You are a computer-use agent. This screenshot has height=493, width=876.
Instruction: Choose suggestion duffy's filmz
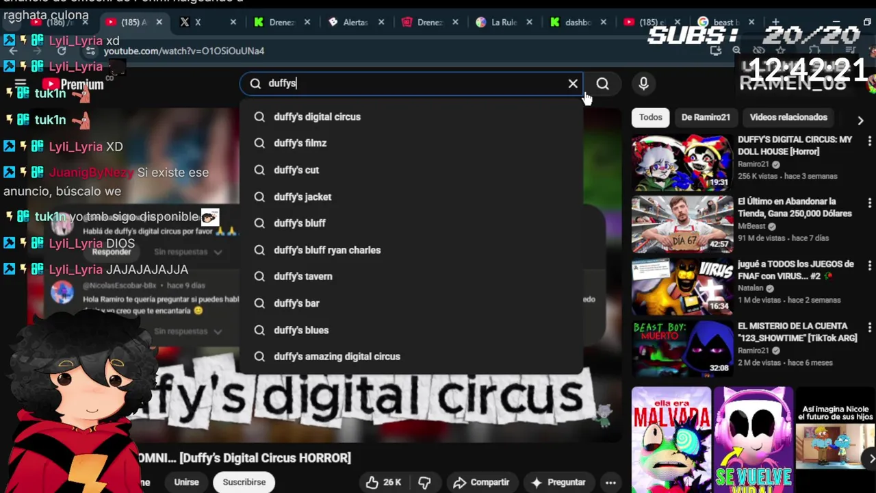pyautogui.click(x=411, y=143)
